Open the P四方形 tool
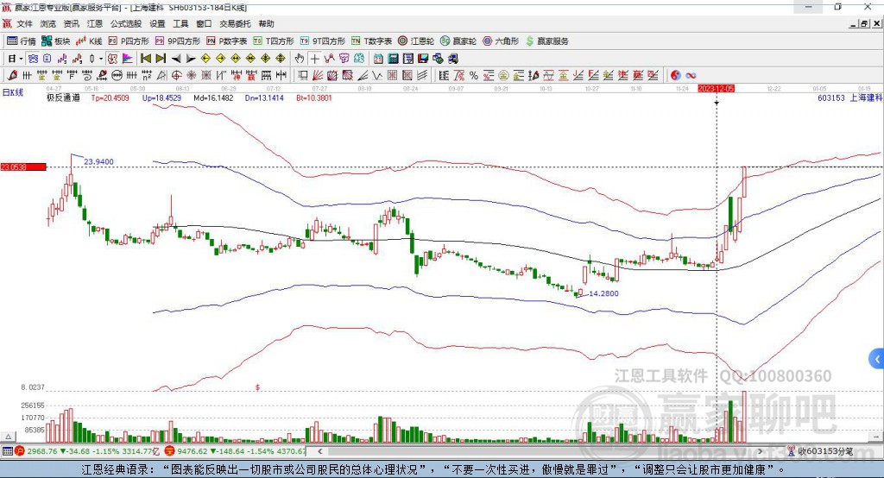Image resolution: width=884 pixels, height=478 pixels. pos(129,41)
